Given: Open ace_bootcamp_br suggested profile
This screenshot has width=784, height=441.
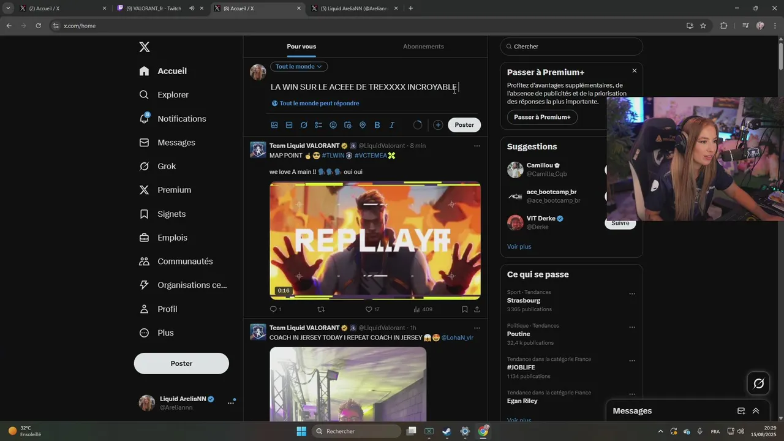Looking at the screenshot, I should click(x=551, y=192).
